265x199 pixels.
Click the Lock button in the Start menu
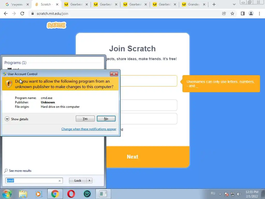pyautogui.click(x=78, y=181)
